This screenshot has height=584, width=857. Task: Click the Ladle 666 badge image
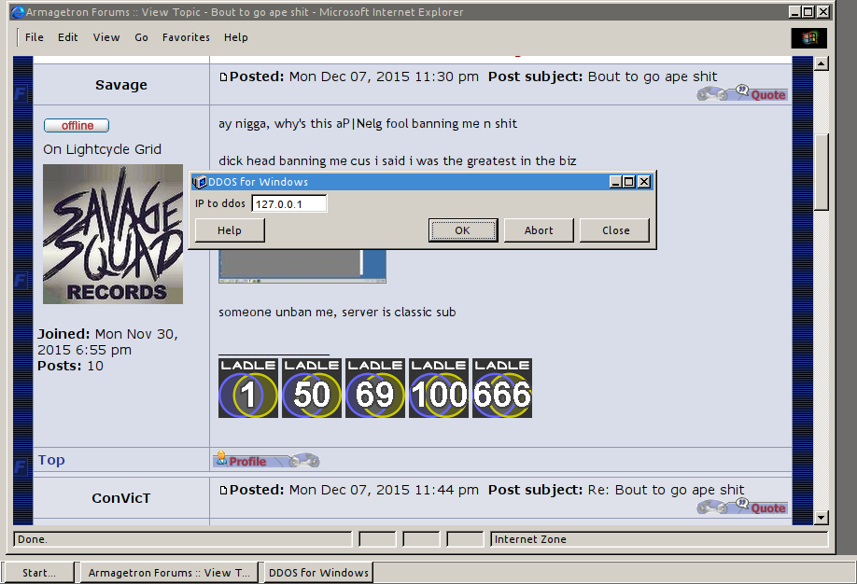(502, 388)
